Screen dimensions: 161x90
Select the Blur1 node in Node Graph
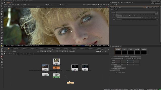tap(56, 68)
